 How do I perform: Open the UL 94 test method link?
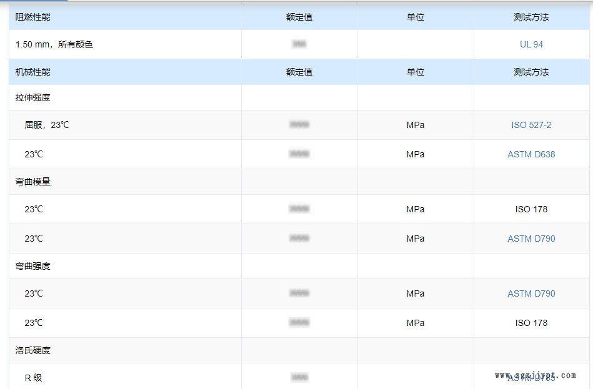[531, 44]
